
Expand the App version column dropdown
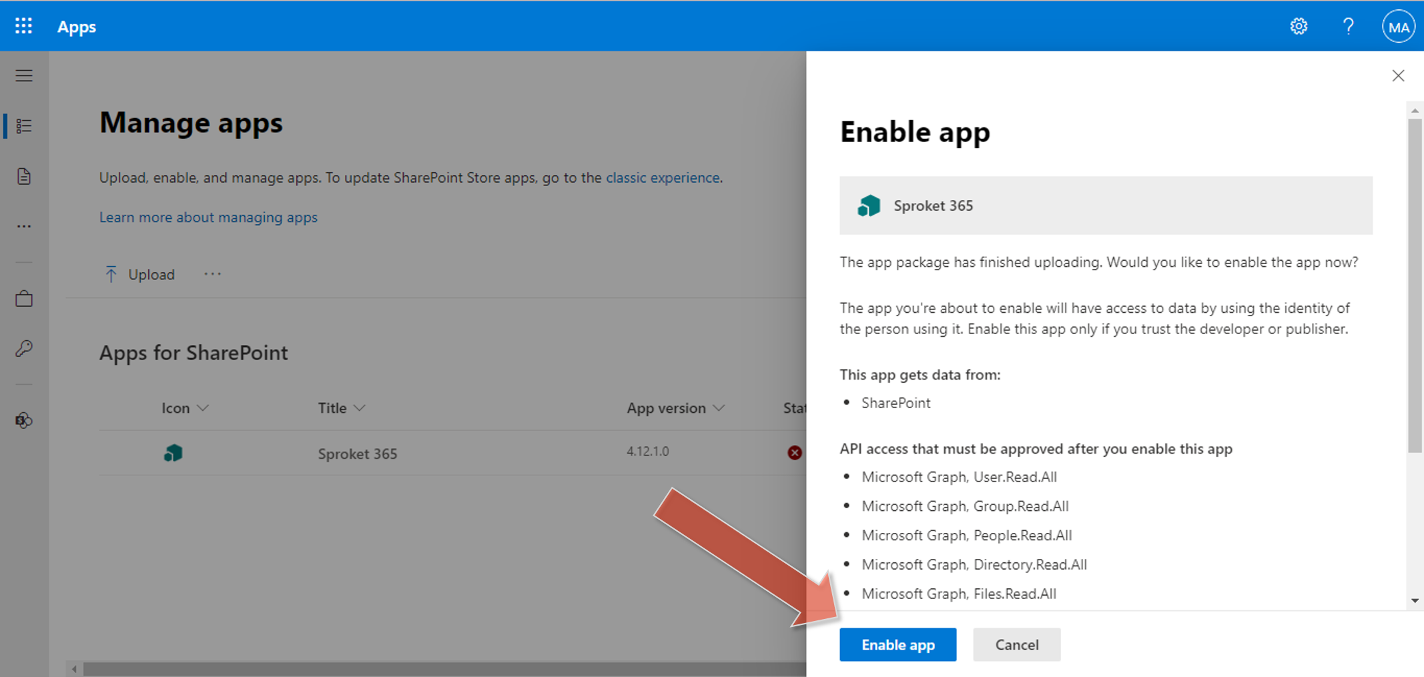coord(719,408)
